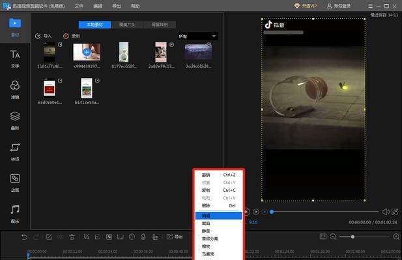
Task: Click the 9:16 aspect ratio link
Action: click(x=253, y=222)
